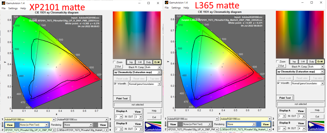
Task: Click the down arrow beside profile 3 in right window
Action: click(x=270, y=119)
